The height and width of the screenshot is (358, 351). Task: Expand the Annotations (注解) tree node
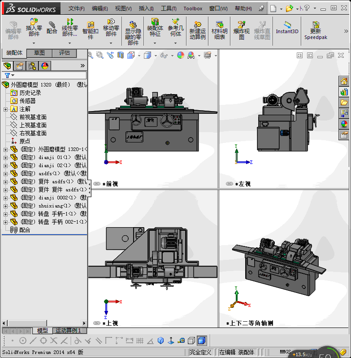click(5, 109)
